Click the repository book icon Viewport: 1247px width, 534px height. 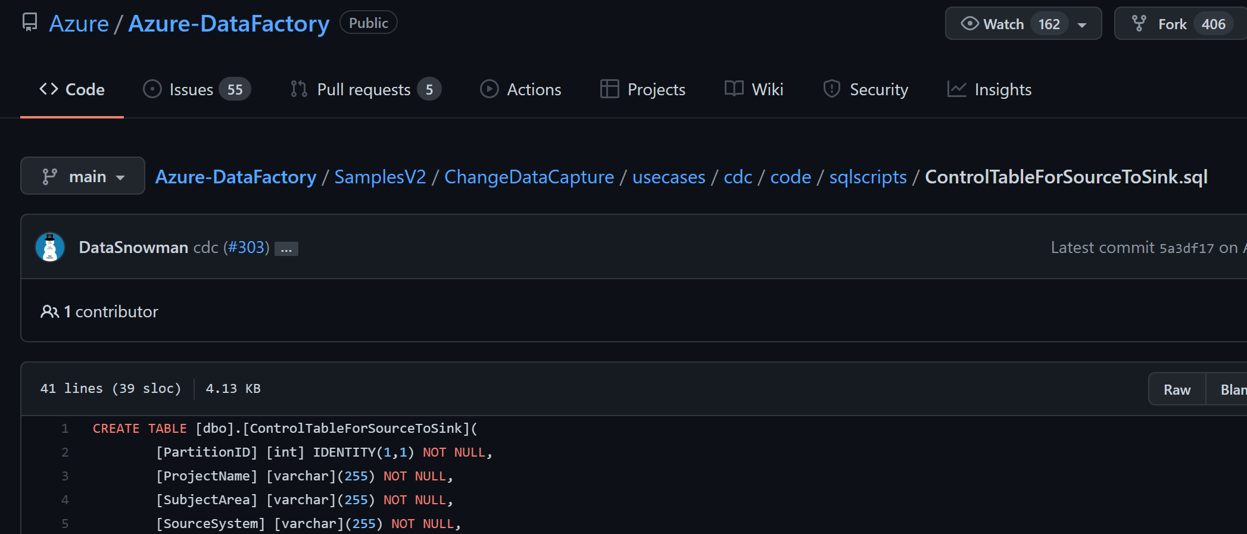tap(29, 23)
